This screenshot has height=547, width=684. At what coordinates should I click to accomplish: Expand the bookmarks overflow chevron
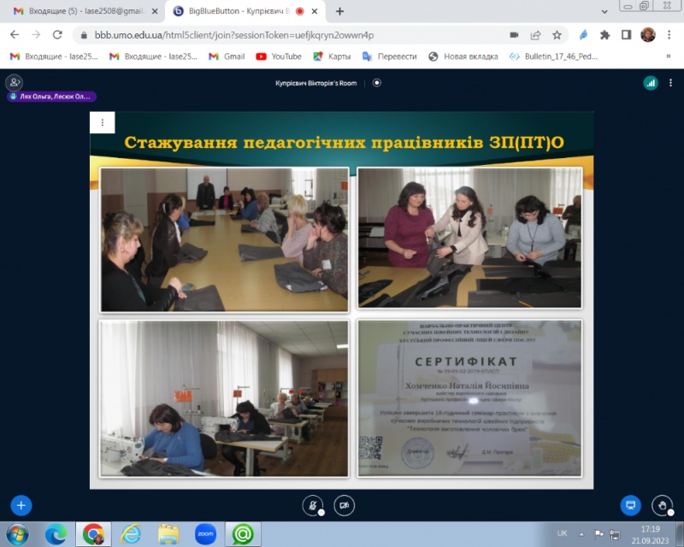tap(668, 56)
